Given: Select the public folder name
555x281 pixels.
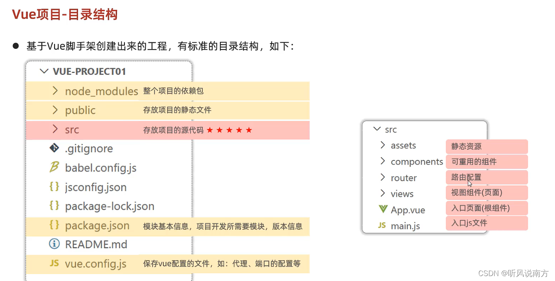Looking at the screenshot, I should click(x=80, y=110).
